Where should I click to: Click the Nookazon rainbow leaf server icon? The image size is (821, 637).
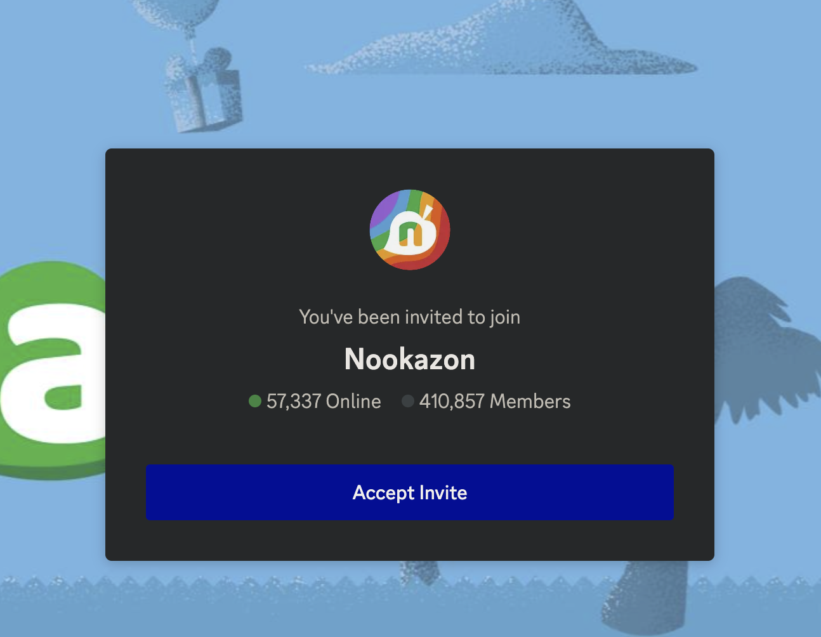409,230
